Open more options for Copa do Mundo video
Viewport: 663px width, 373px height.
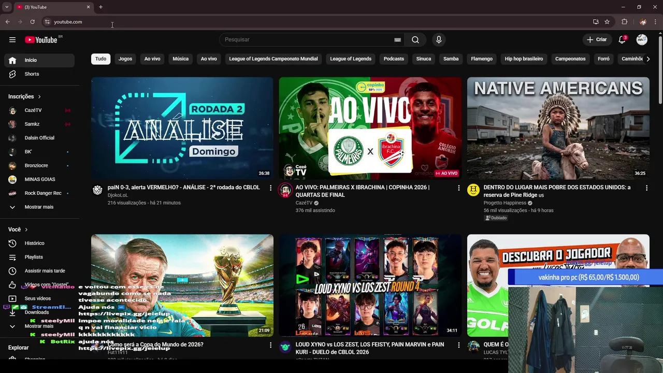270,345
